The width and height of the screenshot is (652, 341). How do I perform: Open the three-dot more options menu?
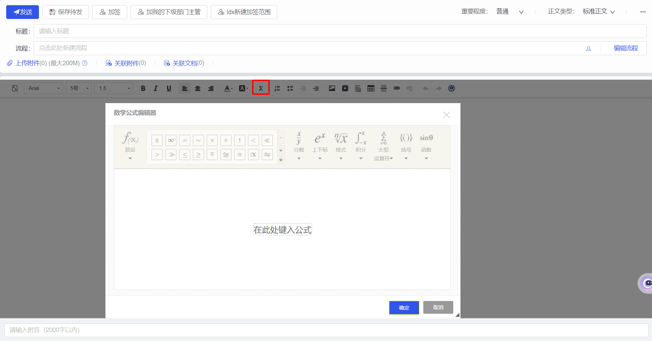[x=643, y=12]
